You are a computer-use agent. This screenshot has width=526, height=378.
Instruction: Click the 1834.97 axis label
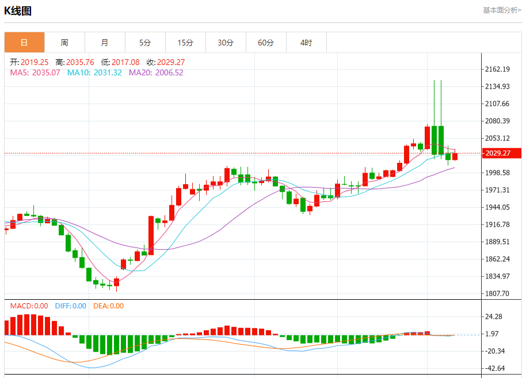(x=497, y=276)
